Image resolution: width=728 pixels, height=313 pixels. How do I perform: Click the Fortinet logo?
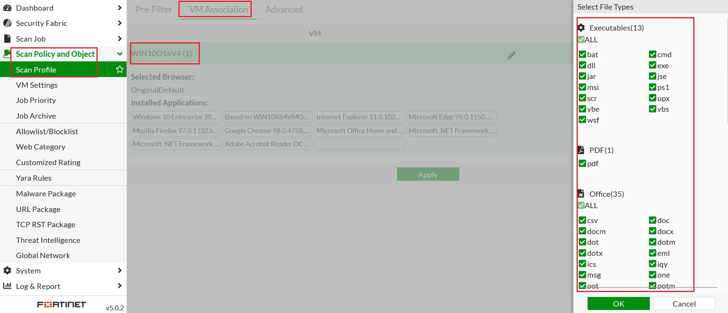coord(61,304)
